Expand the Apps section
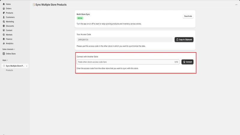This screenshot has height=135, width=240. [5, 60]
